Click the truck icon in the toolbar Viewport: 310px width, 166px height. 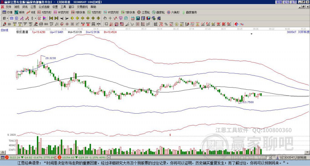point(159,18)
